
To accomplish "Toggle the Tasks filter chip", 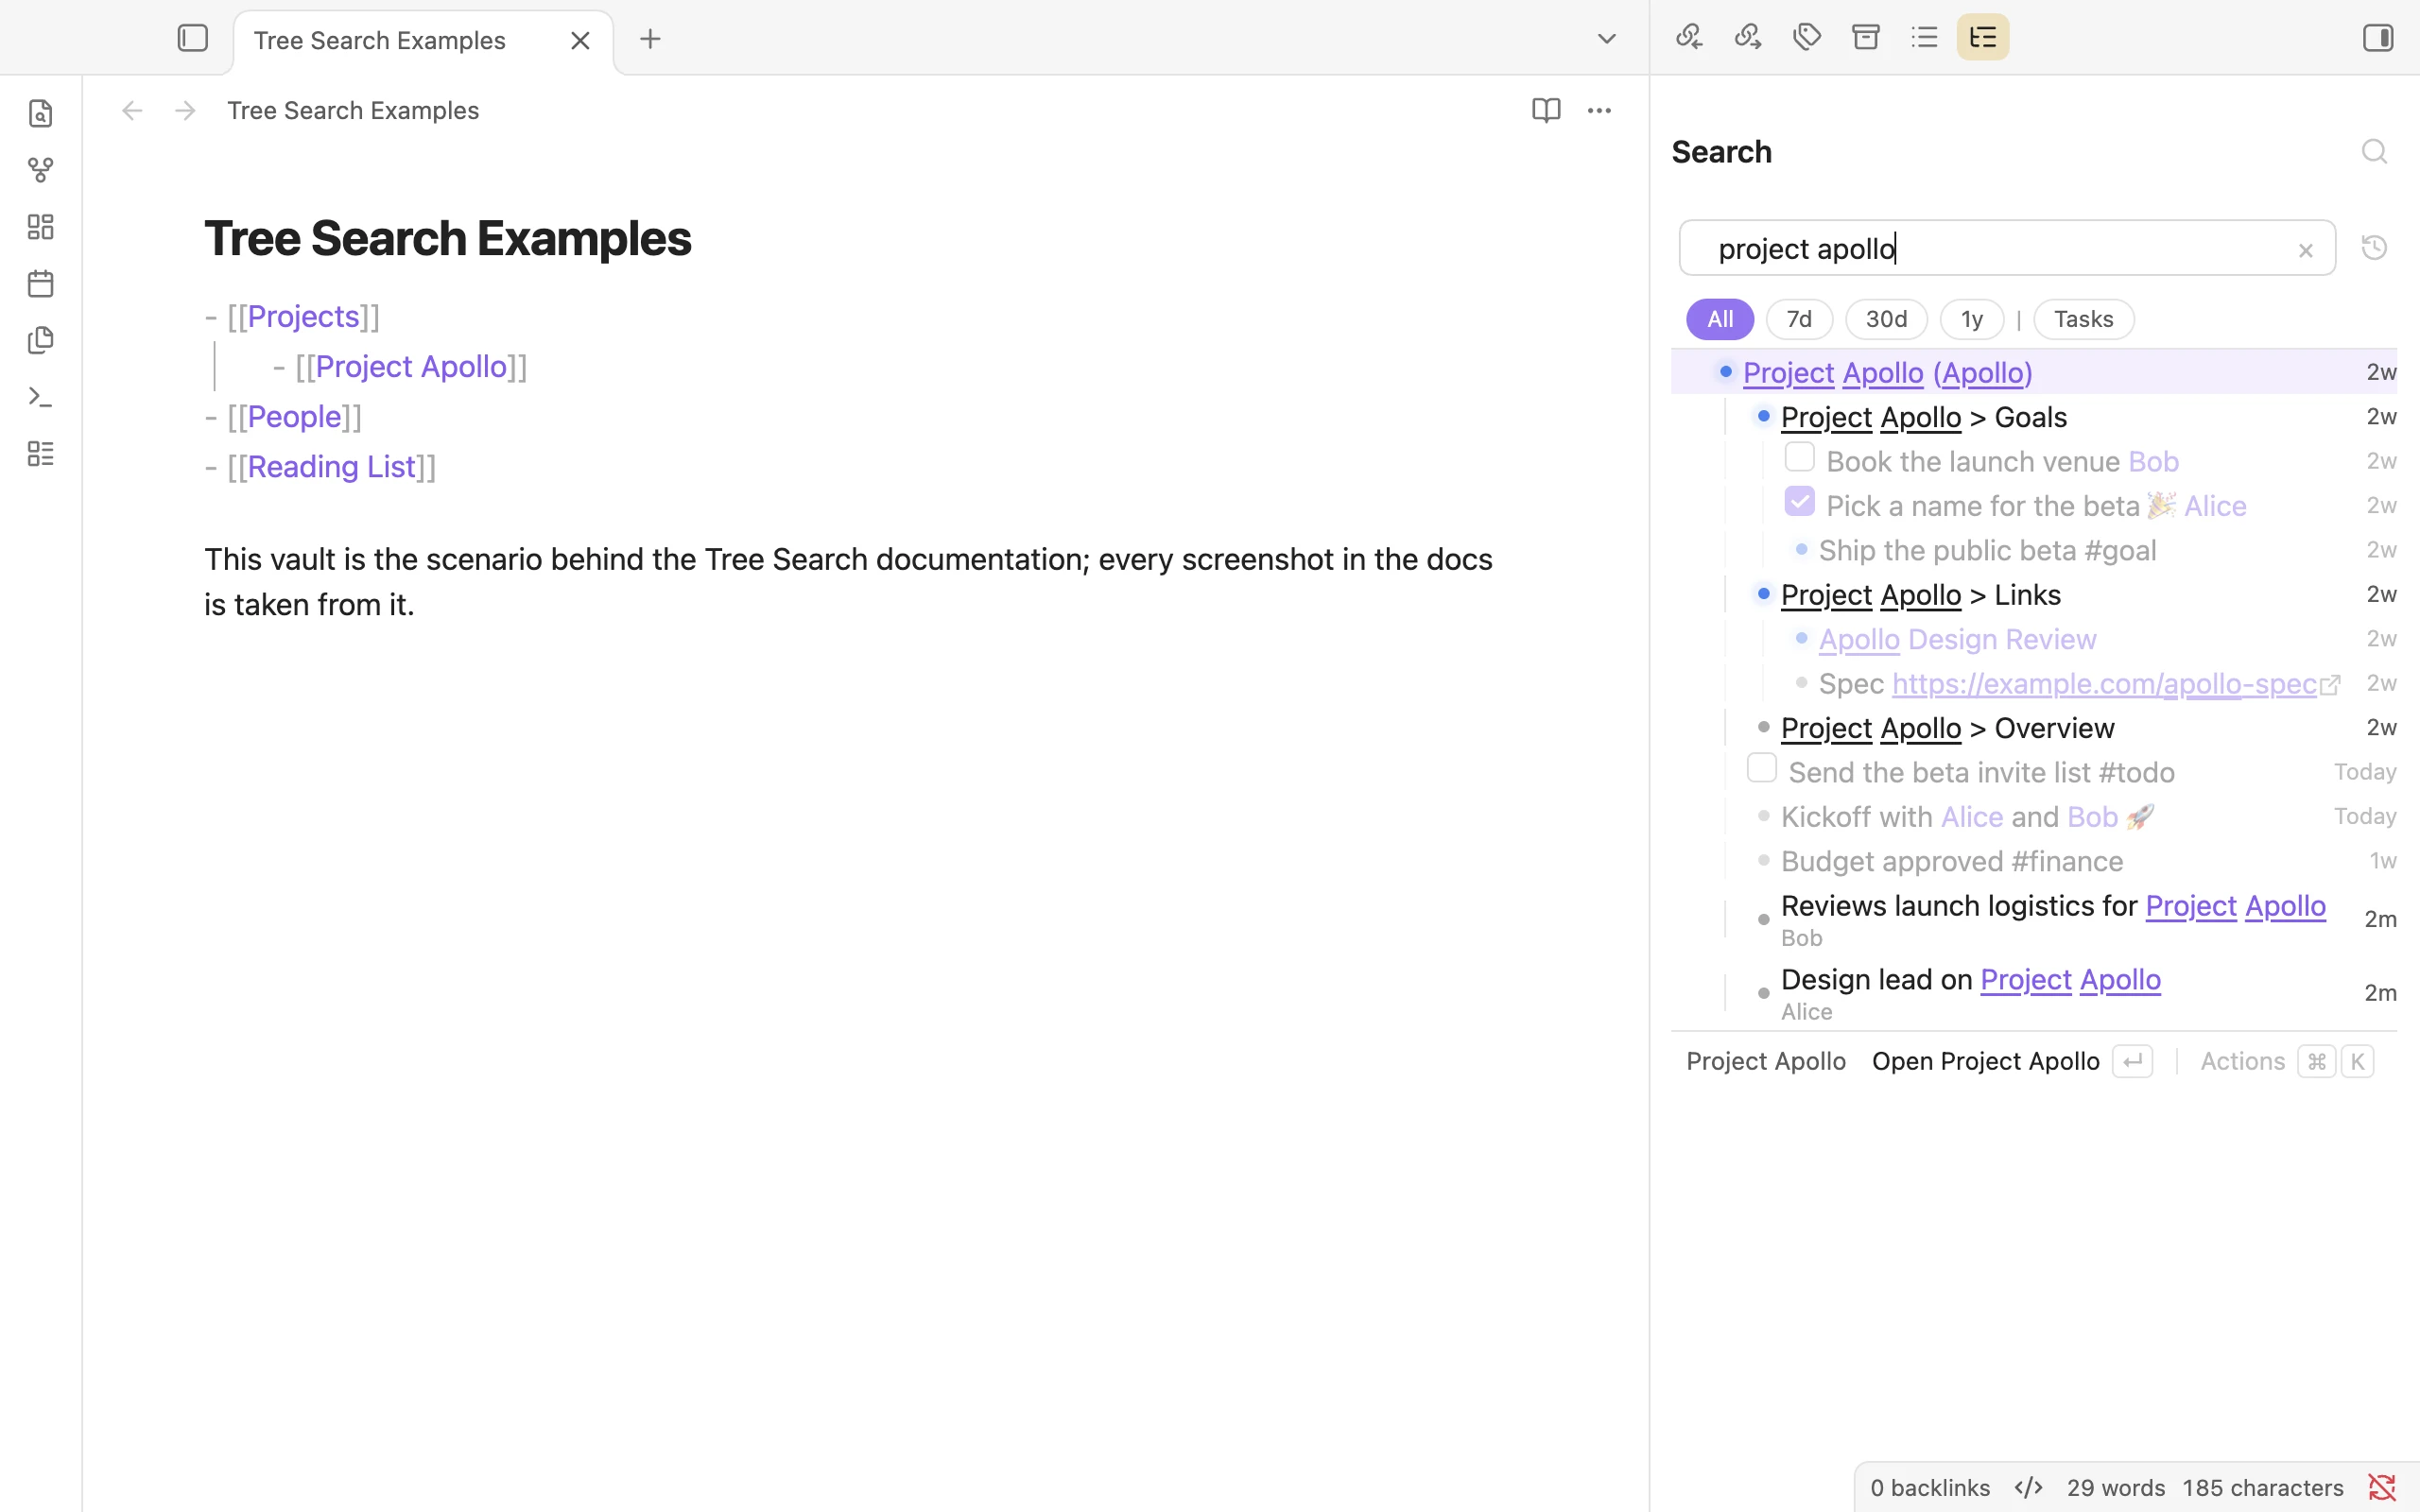I will [x=2084, y=319].
